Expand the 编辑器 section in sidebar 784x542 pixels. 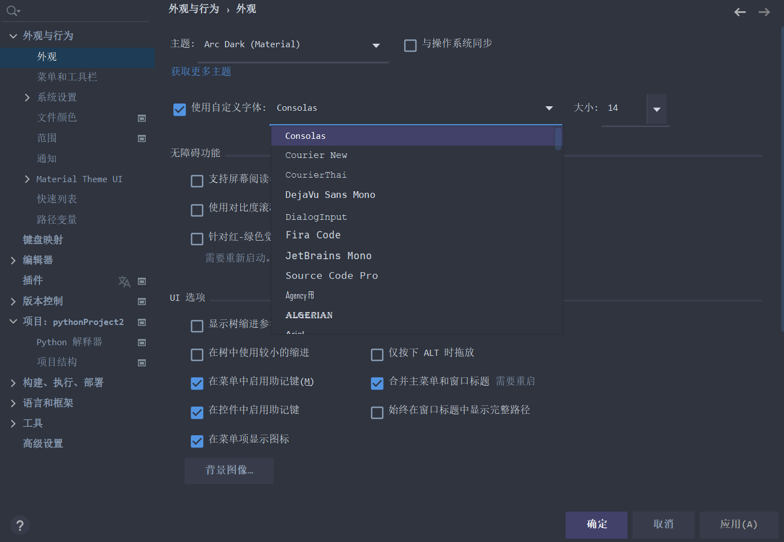click(x=12, y=260)
